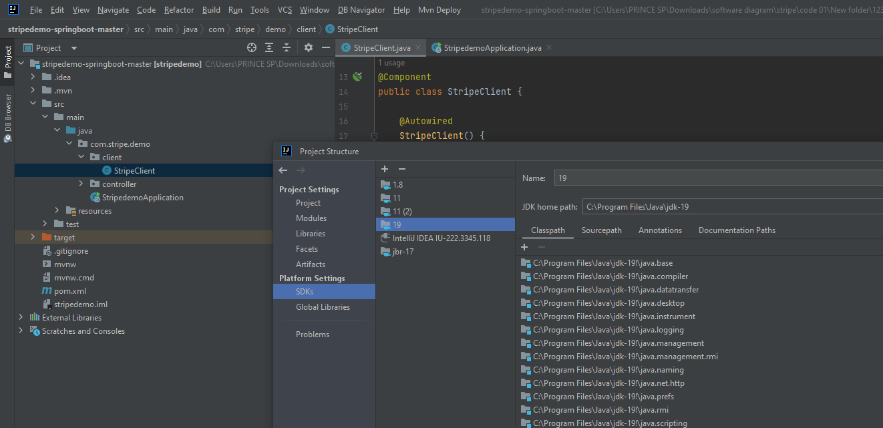
Task: Click the locate file target icon in Project panel
Action: tap(252, 47)
